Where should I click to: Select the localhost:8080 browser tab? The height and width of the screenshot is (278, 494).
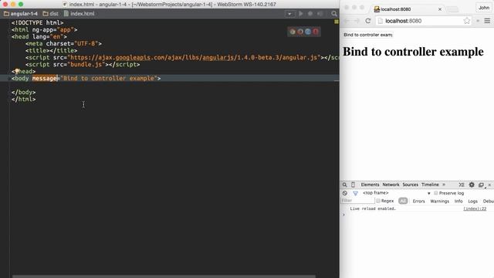[408, 9]
